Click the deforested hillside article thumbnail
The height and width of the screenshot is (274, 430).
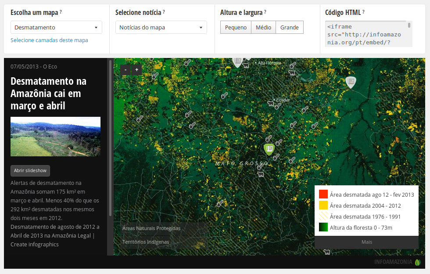55,137
